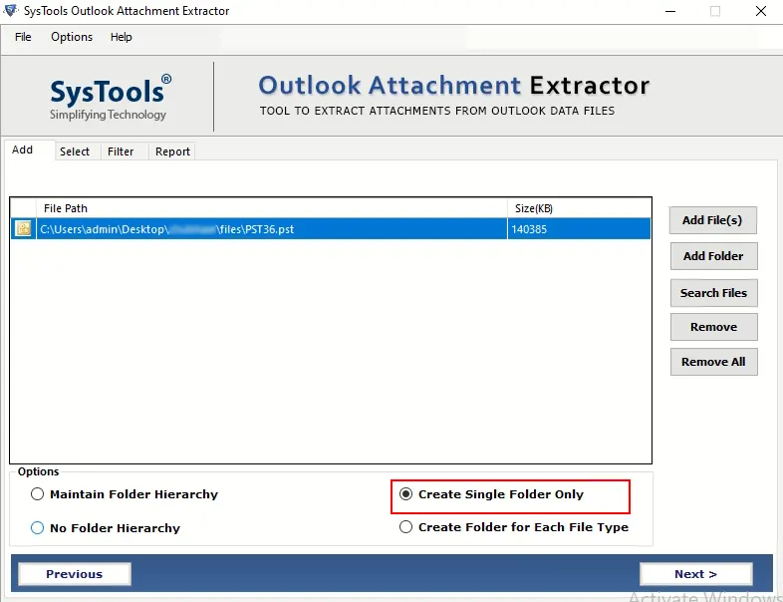Click the Add Folder button

[713, 256]
